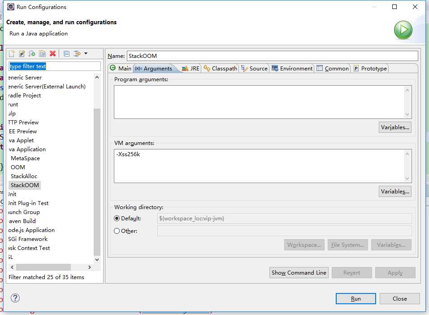The height and width of the screenshot is (315, 429).
Task: Select the OOM configuration
Action: pyautogui.click(x=18, y=167)
